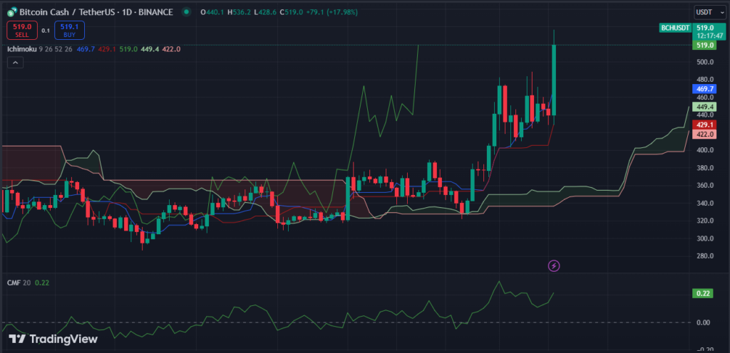Click the 0.00 CMF scale tick
The width and height of the screenshot is (730, 353).
(x=704, y=322)
